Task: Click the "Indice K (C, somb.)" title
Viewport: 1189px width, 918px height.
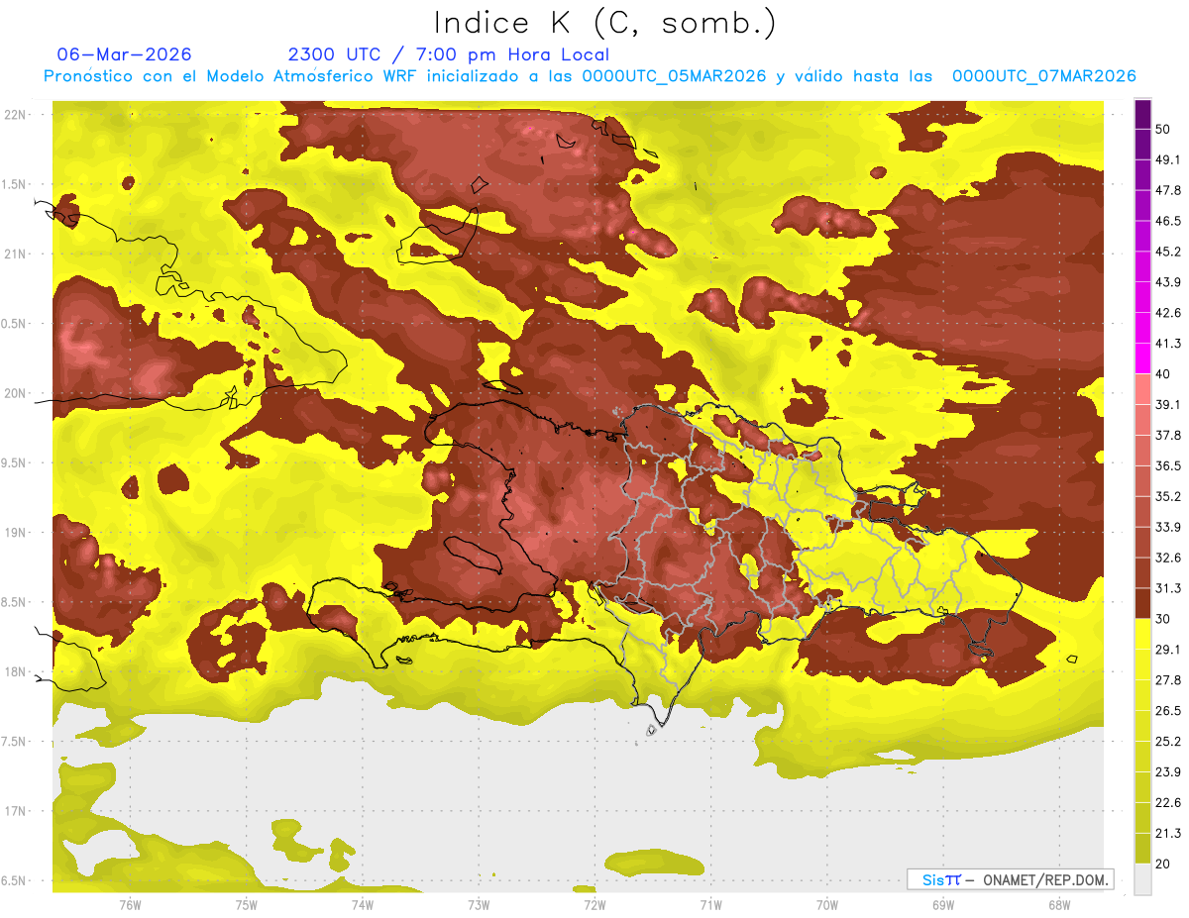Action: (605, 24)
